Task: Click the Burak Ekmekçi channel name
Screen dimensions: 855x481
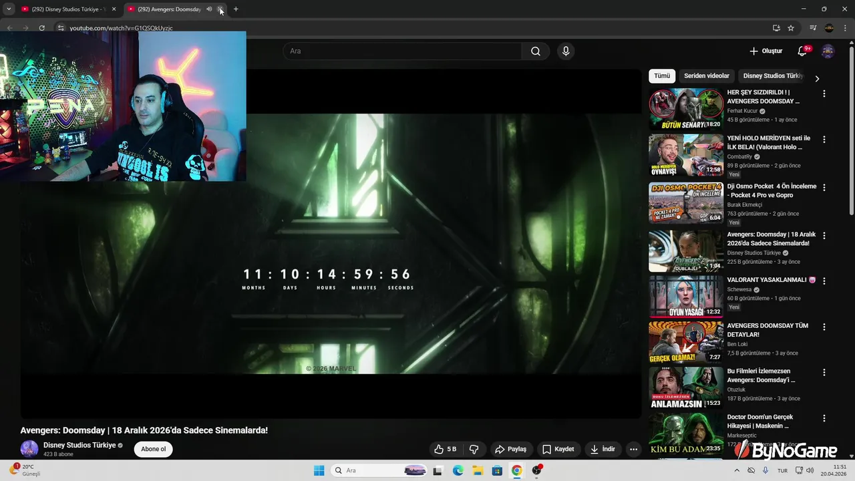Action: (744, 204)
